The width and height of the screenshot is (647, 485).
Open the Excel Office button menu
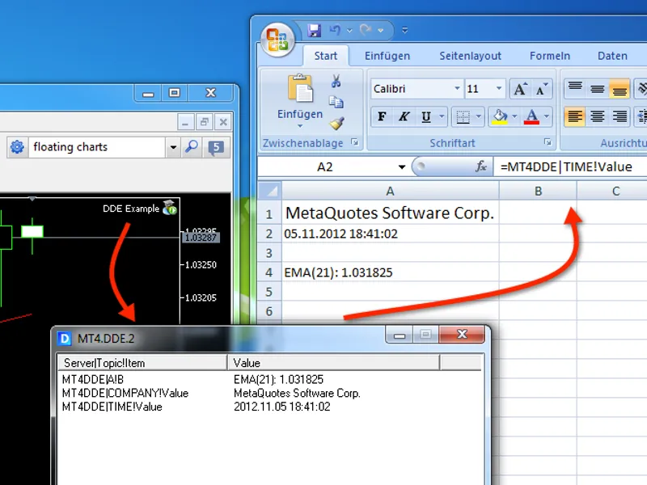(x=277, y=40)
